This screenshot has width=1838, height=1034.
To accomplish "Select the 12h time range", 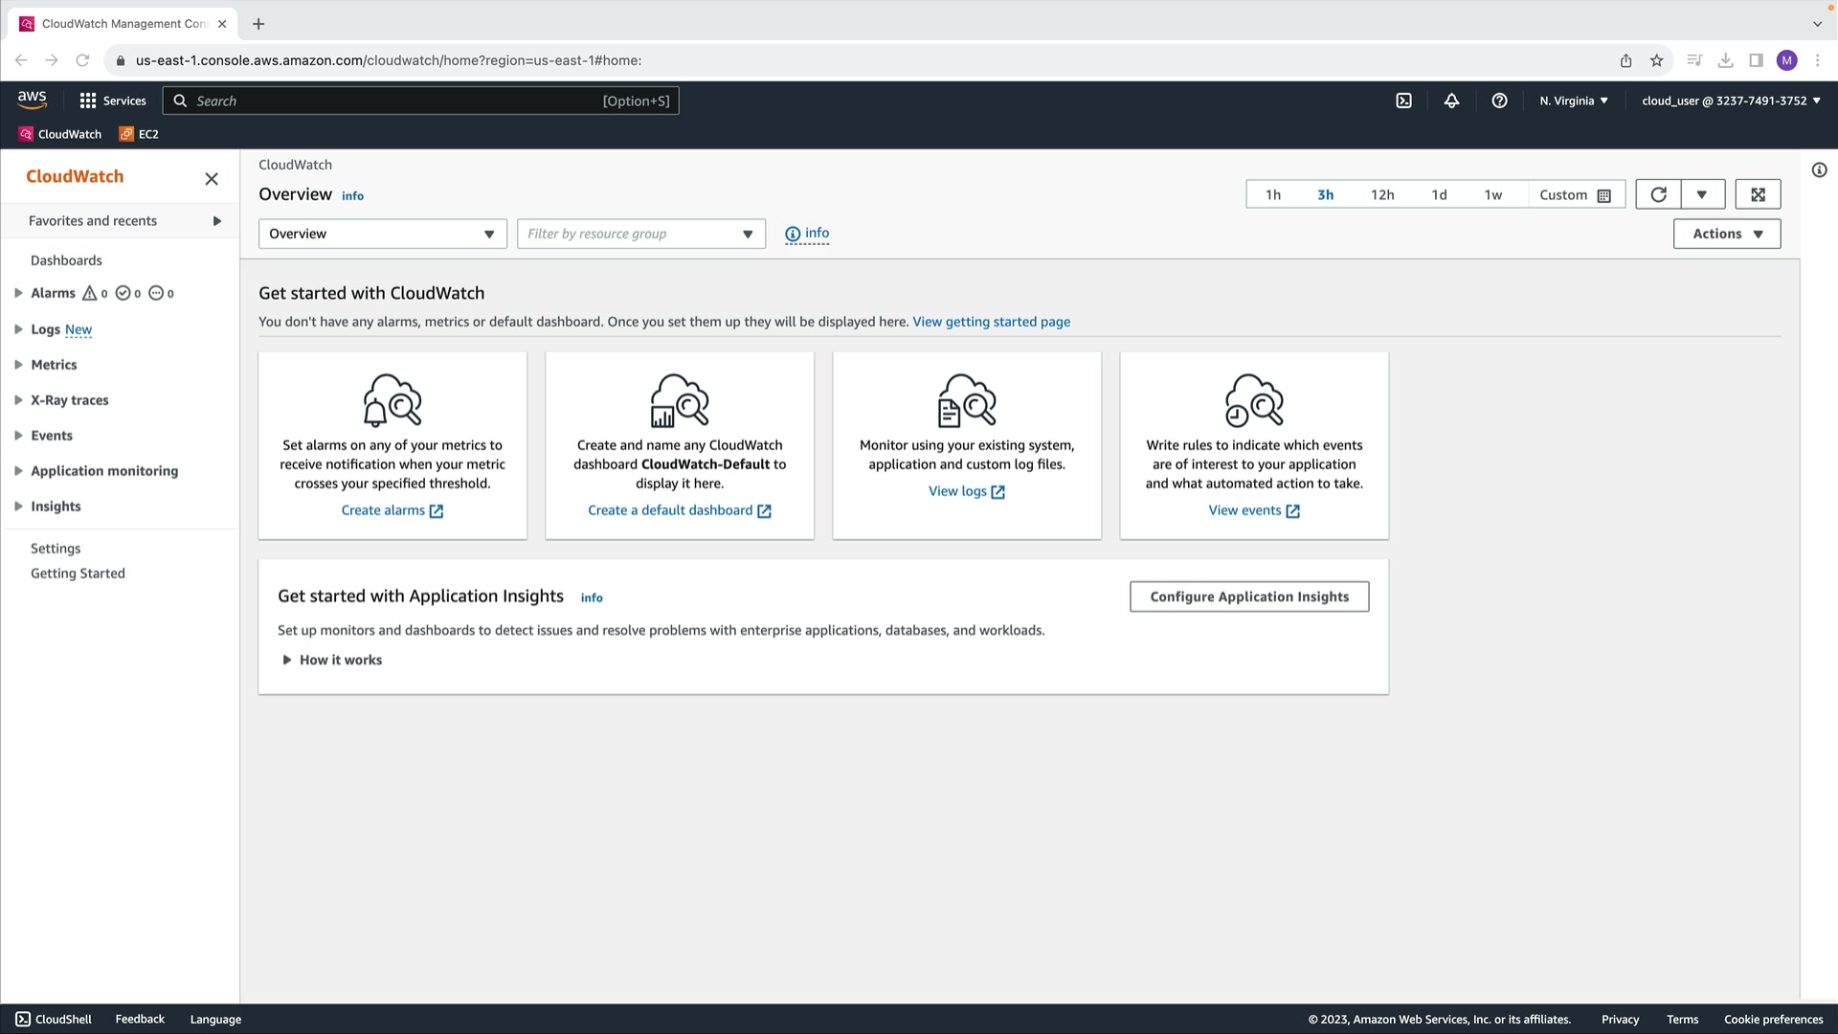I will (x=1381, y=194).
